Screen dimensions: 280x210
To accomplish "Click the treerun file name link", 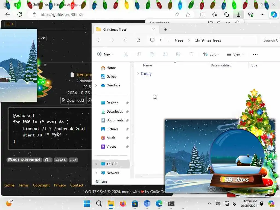I will click(84, 75).
